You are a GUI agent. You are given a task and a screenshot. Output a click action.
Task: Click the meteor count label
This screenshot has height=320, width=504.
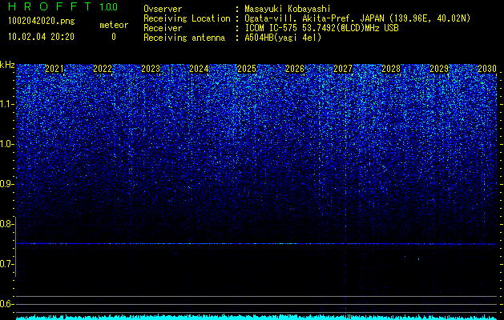pyautogui.click(x=114, y=25)
